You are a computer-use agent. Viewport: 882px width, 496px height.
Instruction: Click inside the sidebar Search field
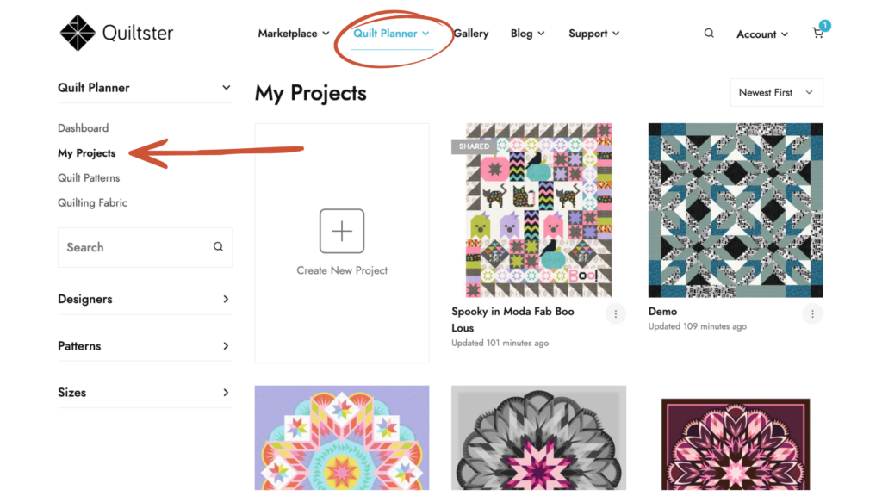point(134,247)
